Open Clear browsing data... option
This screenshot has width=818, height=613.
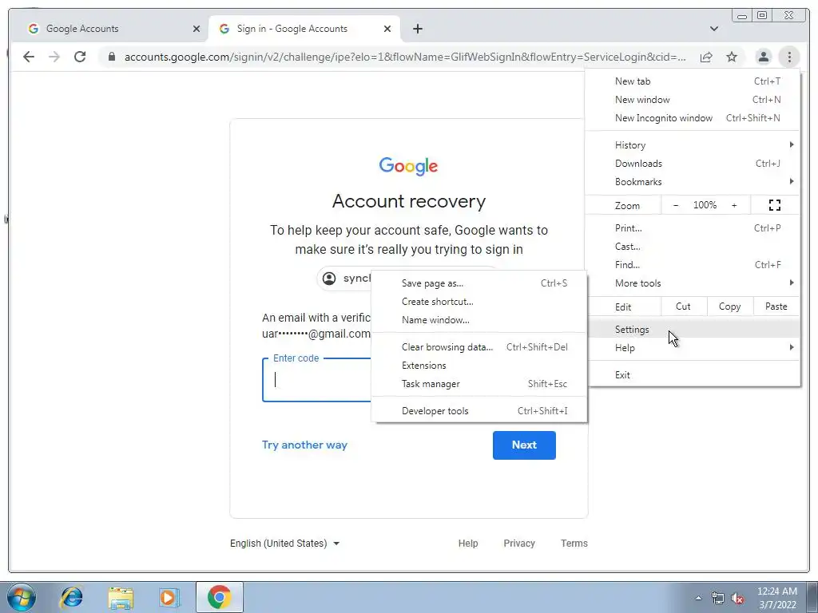479,346
